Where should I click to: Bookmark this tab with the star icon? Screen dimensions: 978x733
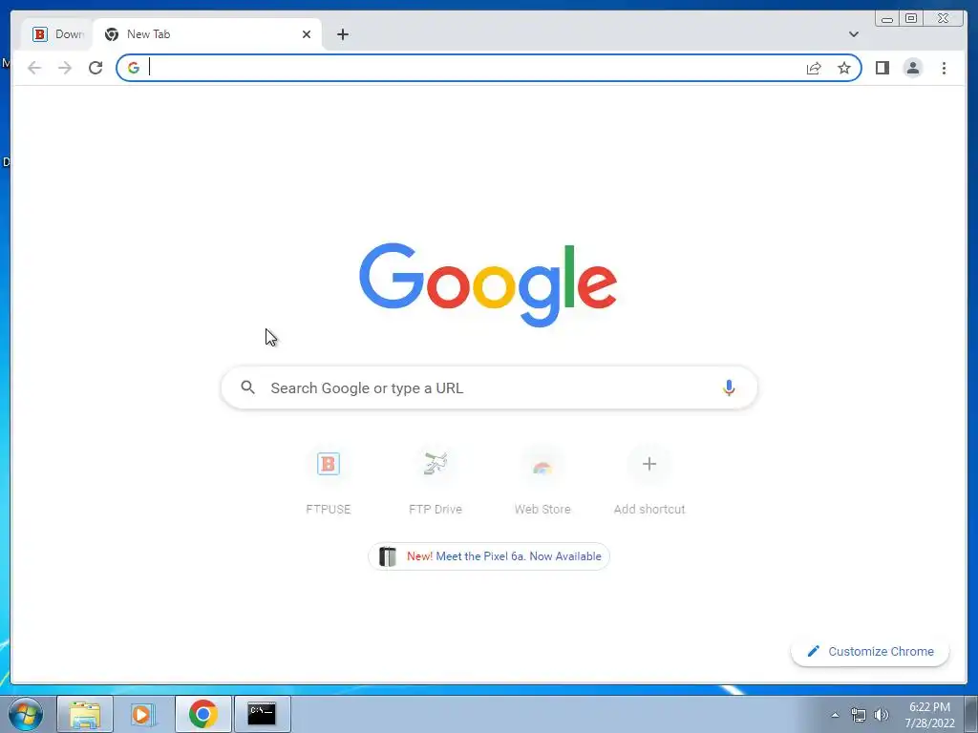tap(844, 68)
